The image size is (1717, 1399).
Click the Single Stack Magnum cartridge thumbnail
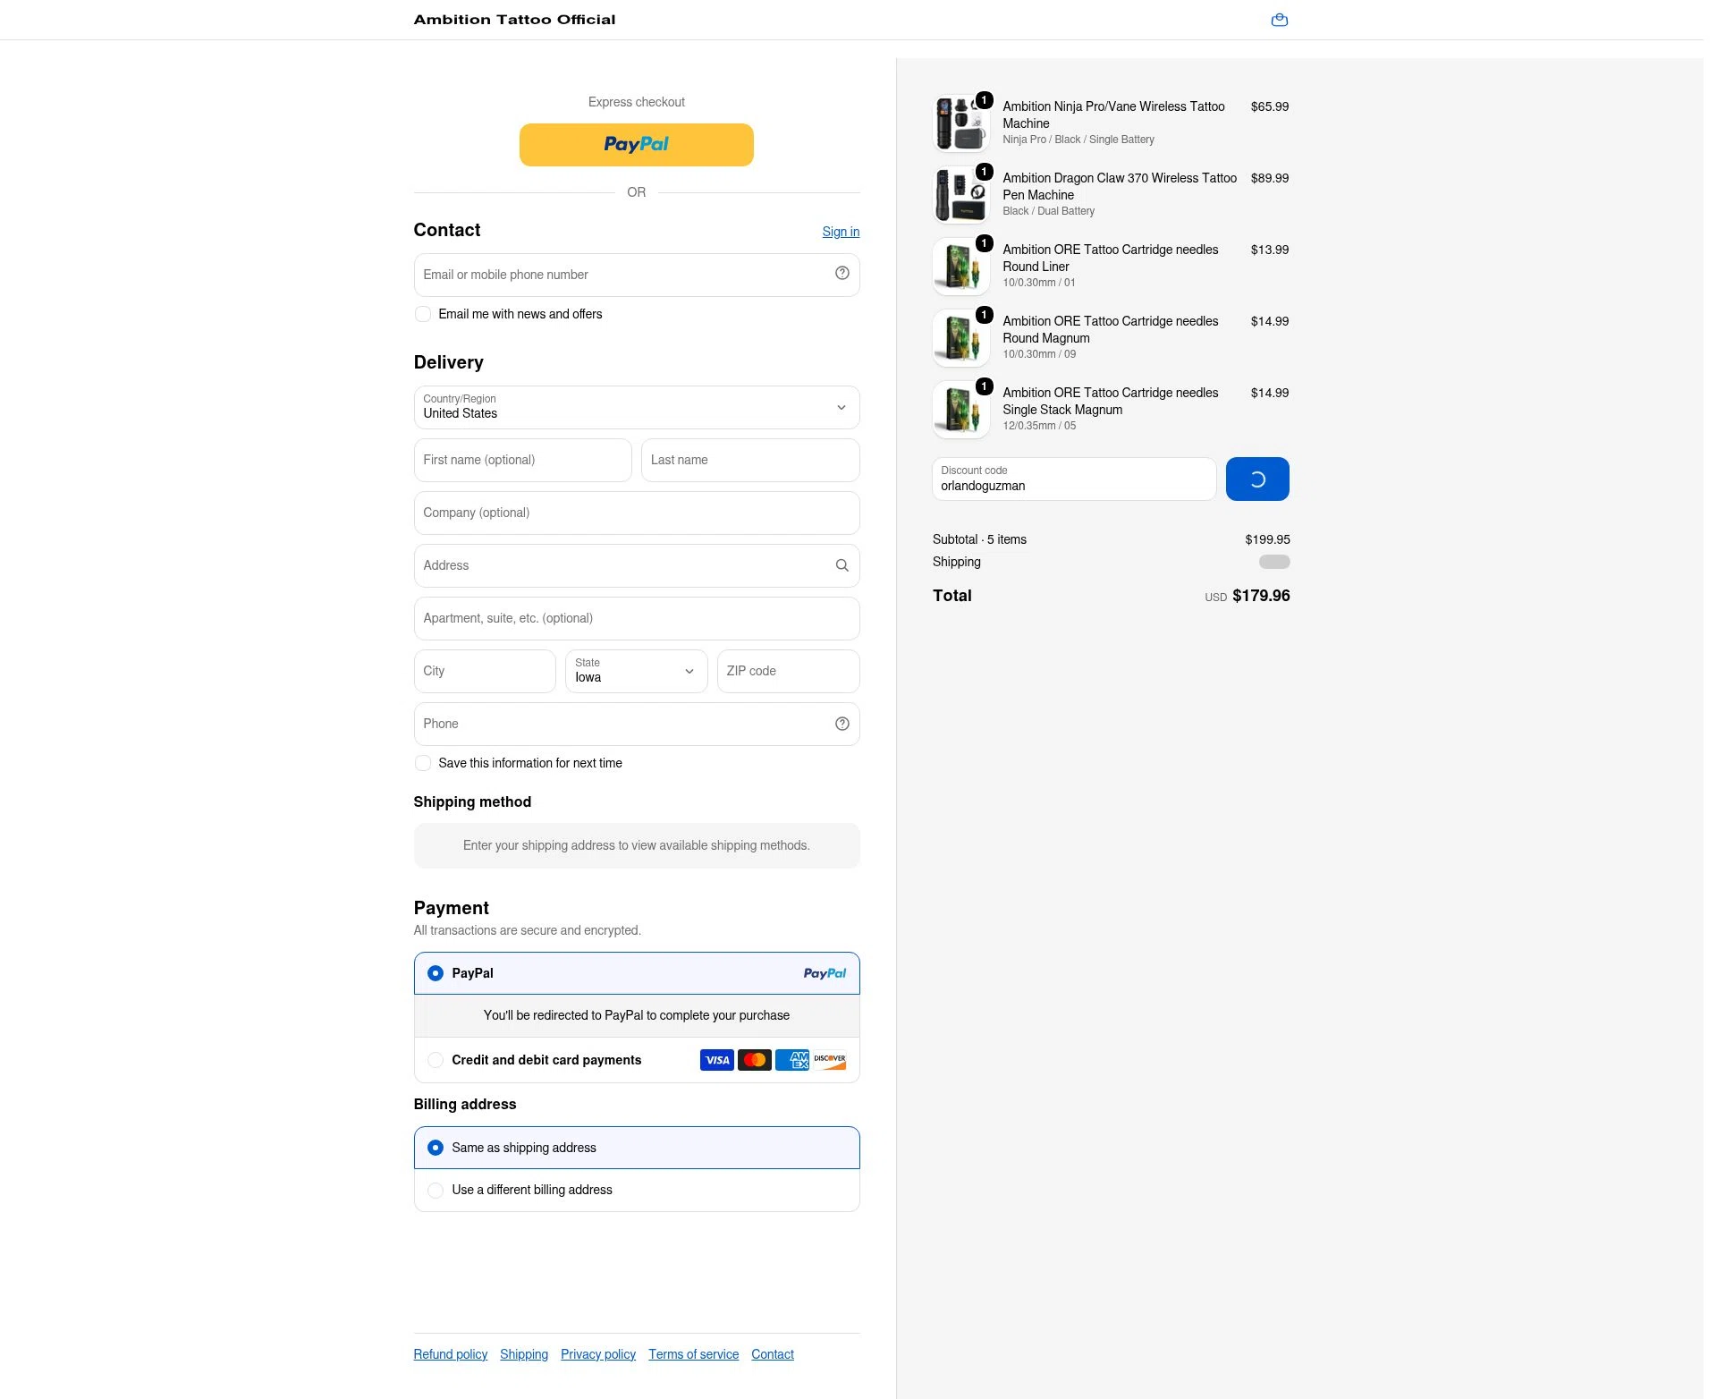click(961, 410)
